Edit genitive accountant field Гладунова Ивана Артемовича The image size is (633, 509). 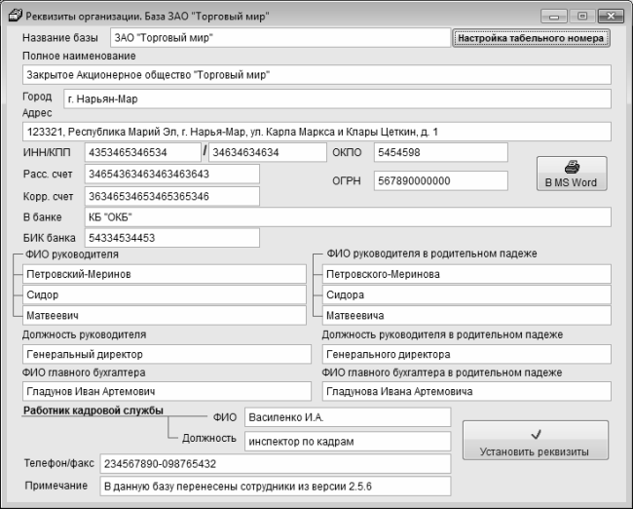pyautogui.click(x=466, y=391)
